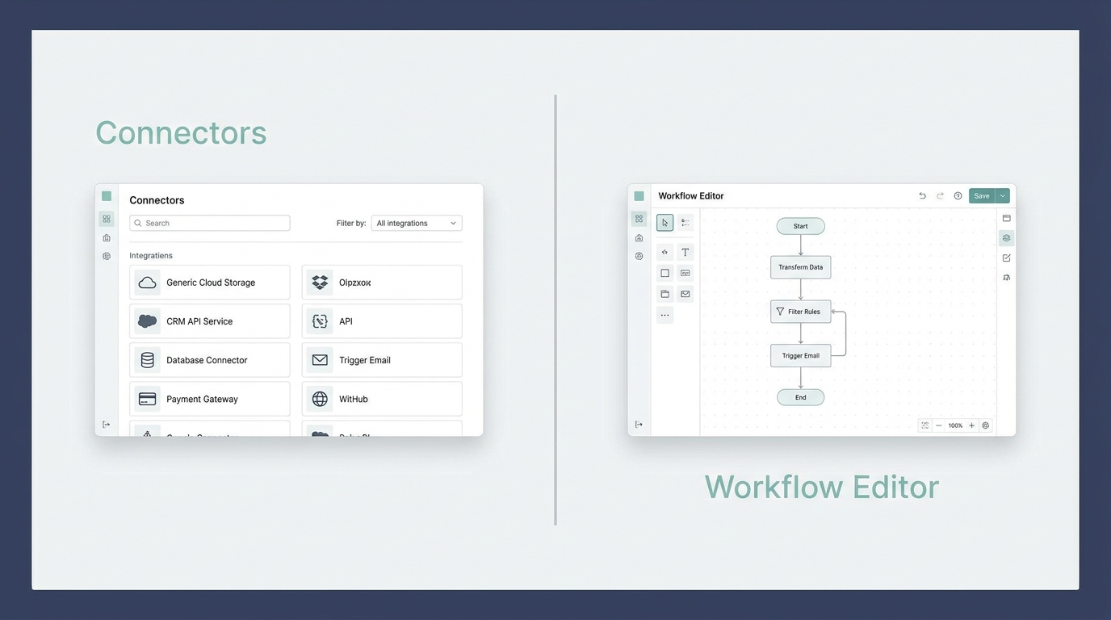The width and height of the screenshot is (1111, 620).
Task: Select the pointer tool in Workflow Editor
Action: pos(665,223)
